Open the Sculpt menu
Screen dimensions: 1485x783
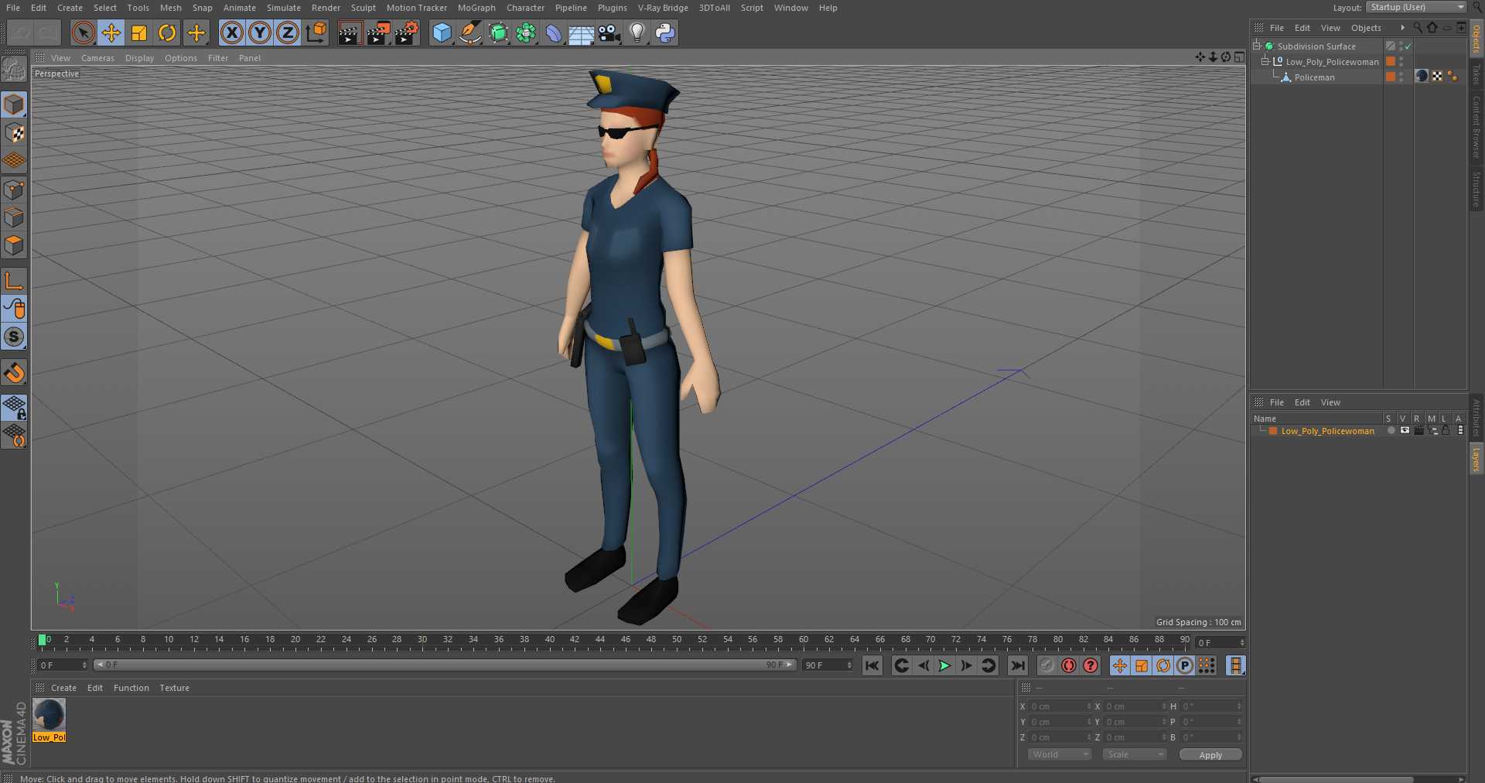[363, 8]
